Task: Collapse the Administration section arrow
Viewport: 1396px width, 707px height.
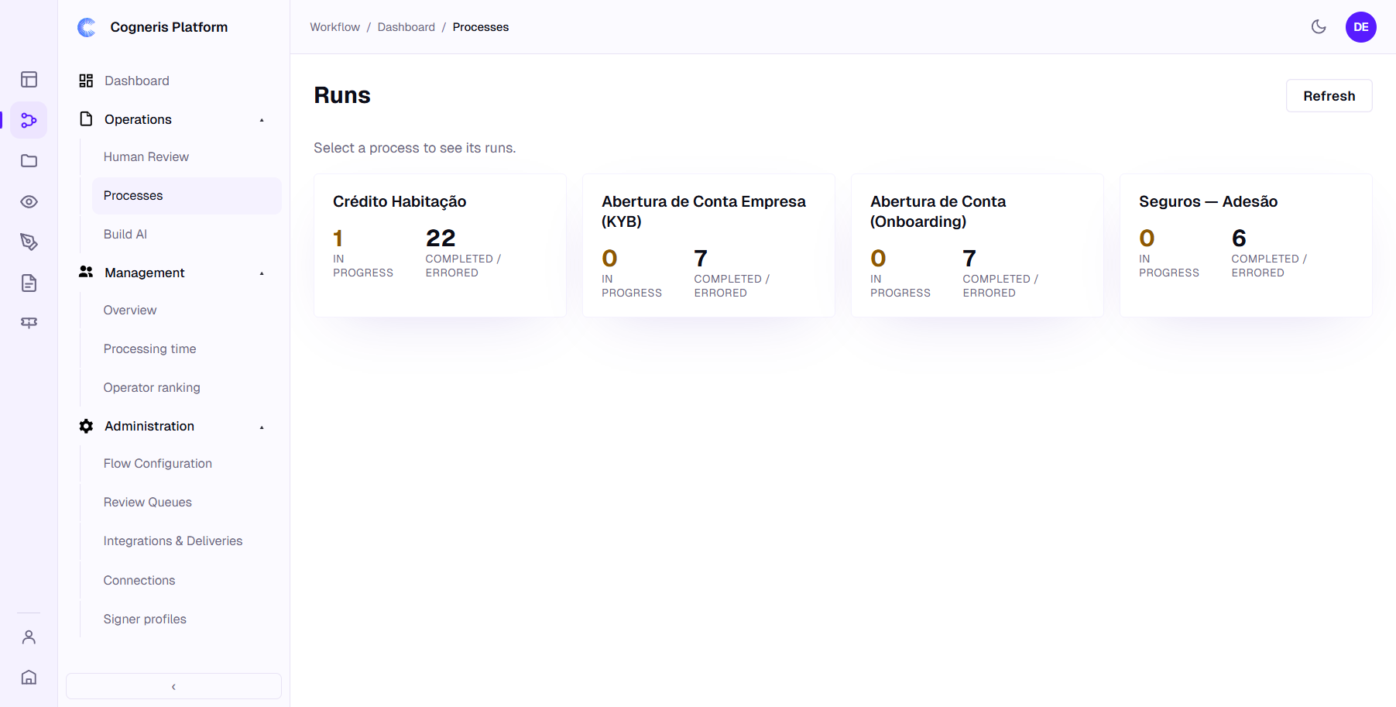Action: click(262, 427)
